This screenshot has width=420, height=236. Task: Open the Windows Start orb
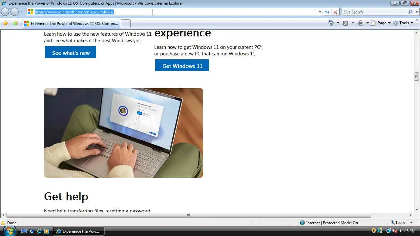point(10,230)
